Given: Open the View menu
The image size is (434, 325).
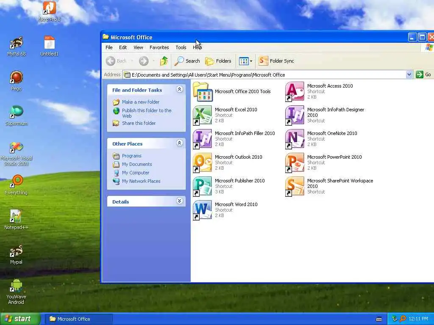Looking at the screenshot, I should [x=138, y=47].
